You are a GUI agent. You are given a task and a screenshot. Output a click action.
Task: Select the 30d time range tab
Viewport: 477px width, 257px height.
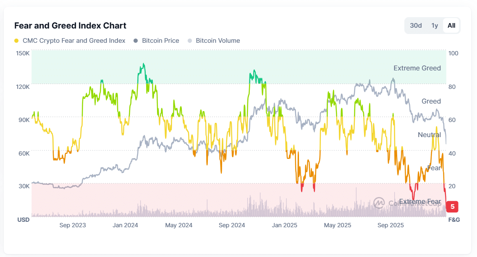pyautogui.click(x=416, y=26)
